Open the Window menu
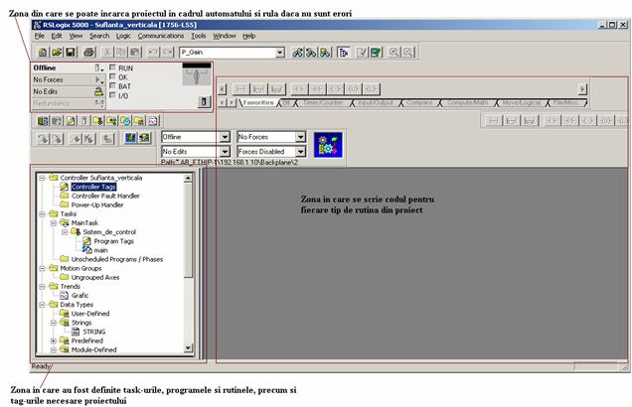Screen dimensions: 632x407 click(x=225, y=36)
